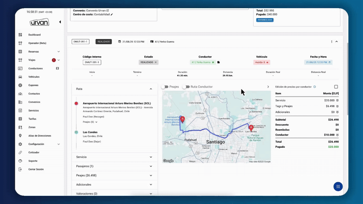The image size is (363, 204).
Task: Click the edit pencil next to Servicio amount
Action: click(337, 100)
